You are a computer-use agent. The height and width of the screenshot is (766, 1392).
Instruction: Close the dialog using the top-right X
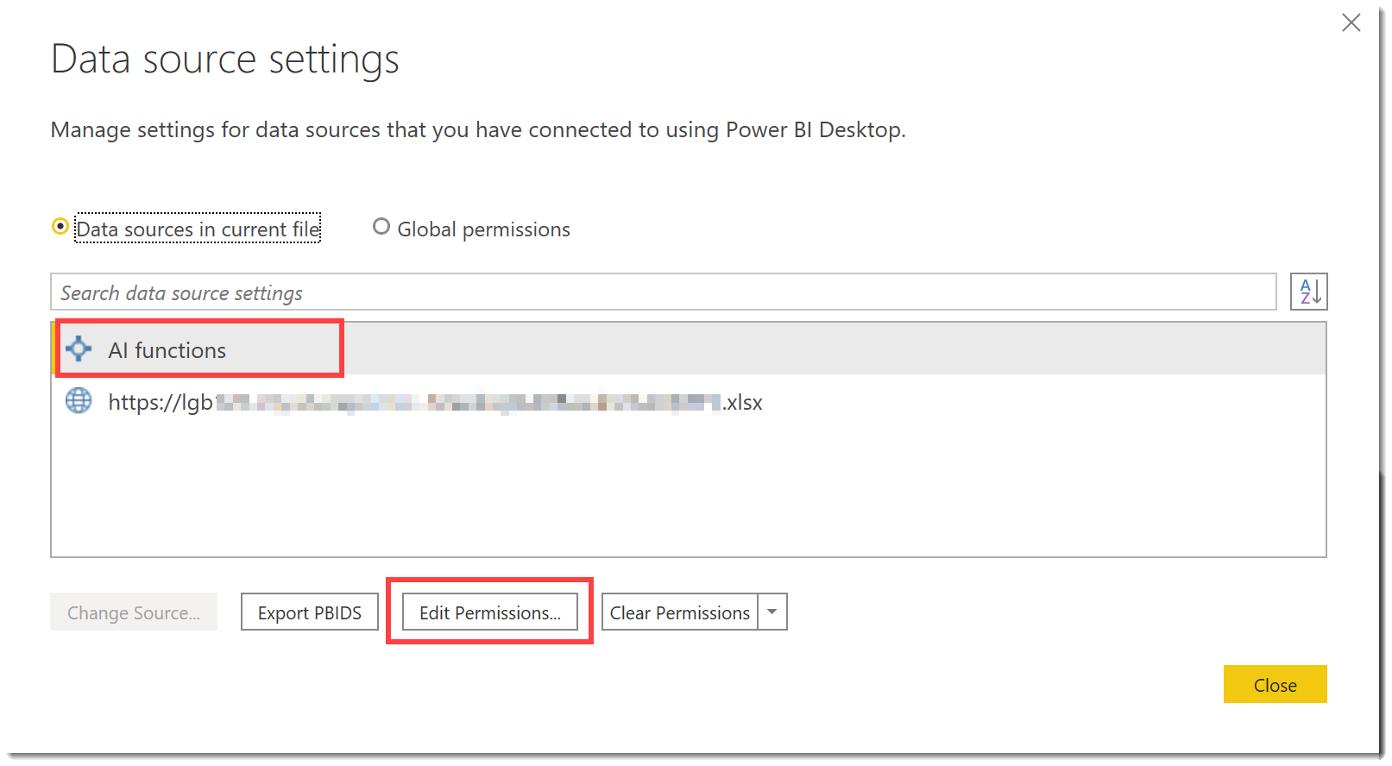pos(1351,23)
